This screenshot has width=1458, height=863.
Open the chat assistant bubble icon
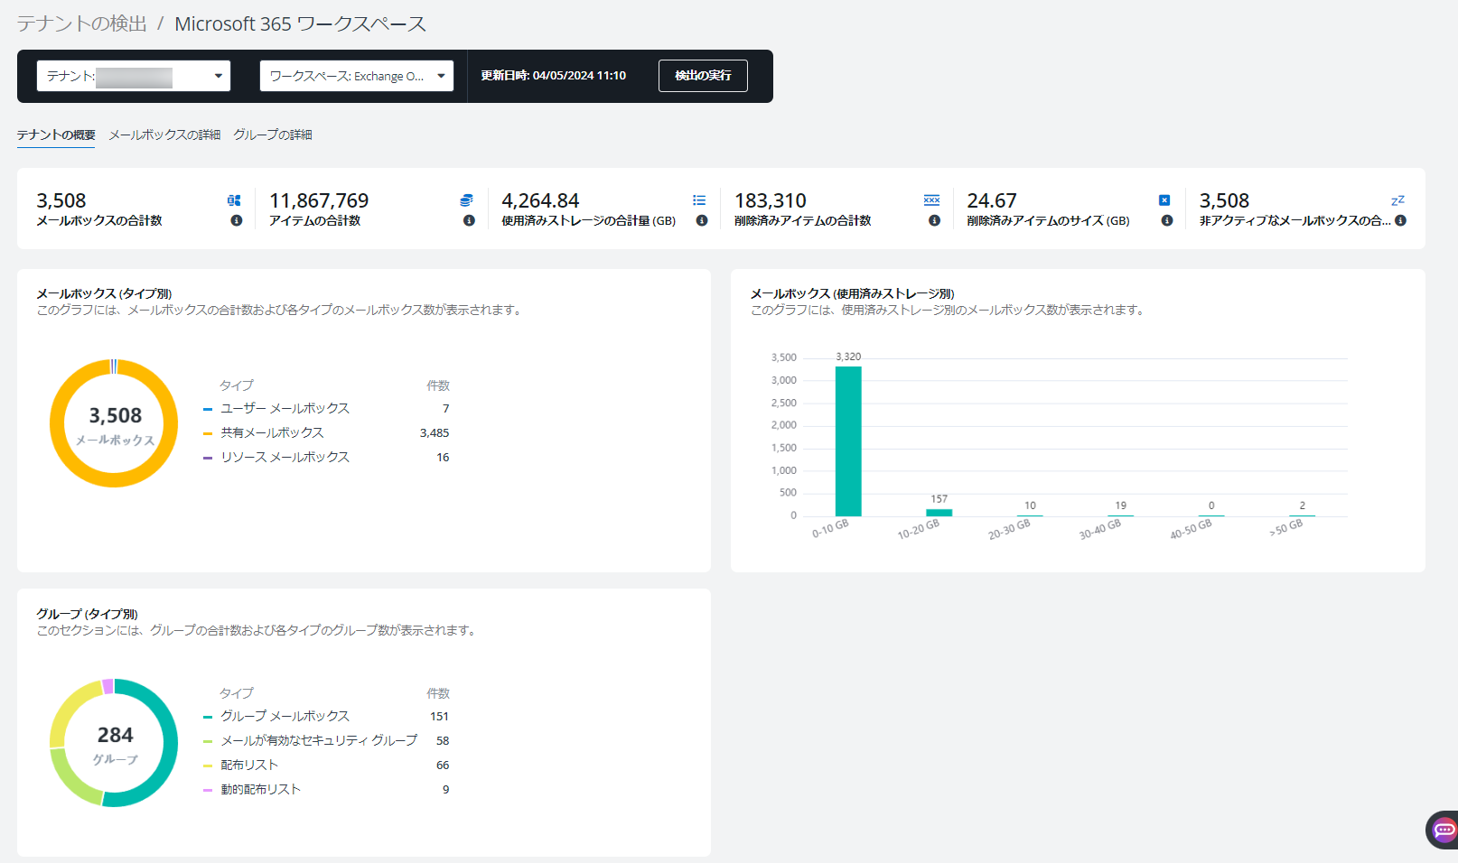(x=1444, y=830)
